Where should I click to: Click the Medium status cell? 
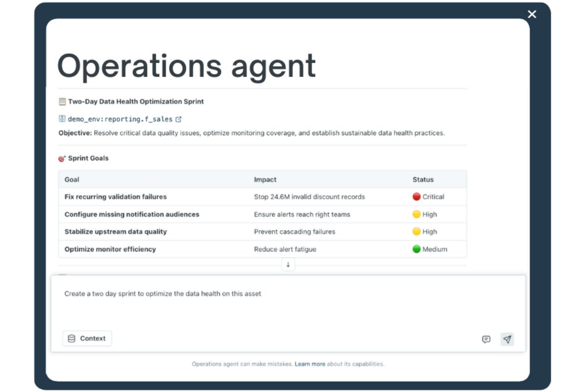[x=430, y=249]
